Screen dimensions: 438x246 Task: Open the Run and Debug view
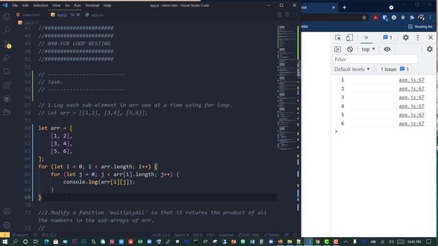click(7, 57)
